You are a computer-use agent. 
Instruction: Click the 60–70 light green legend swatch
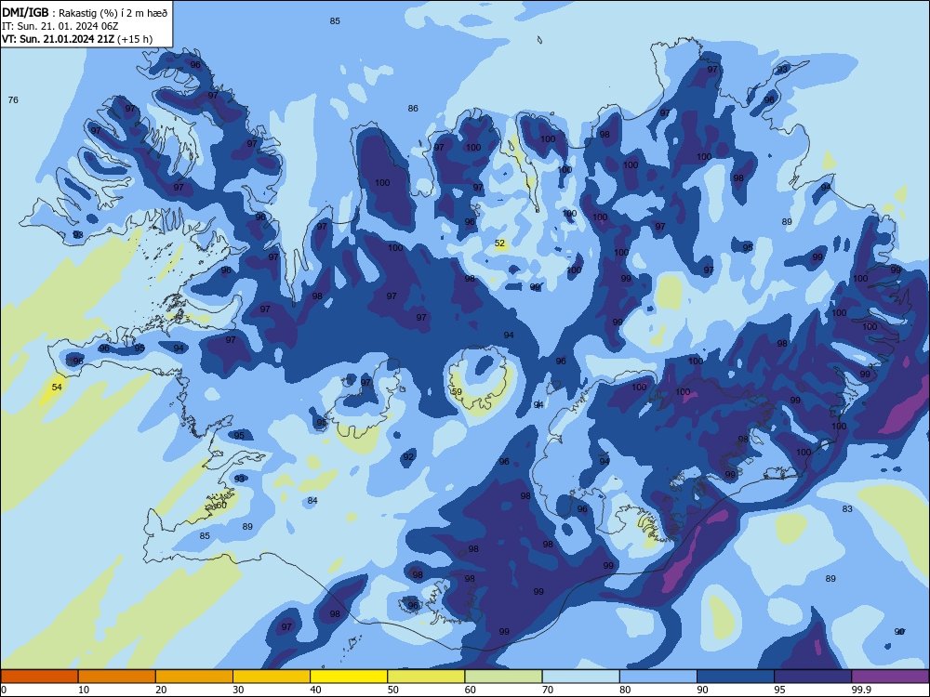point(503,677)
